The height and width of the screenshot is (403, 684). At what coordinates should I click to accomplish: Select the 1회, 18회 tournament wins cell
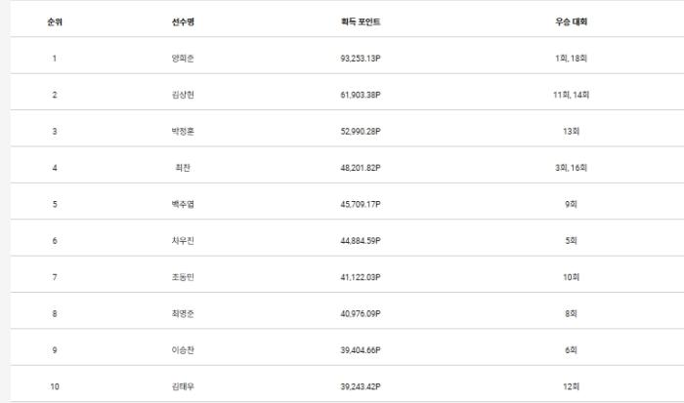(571, 59)
